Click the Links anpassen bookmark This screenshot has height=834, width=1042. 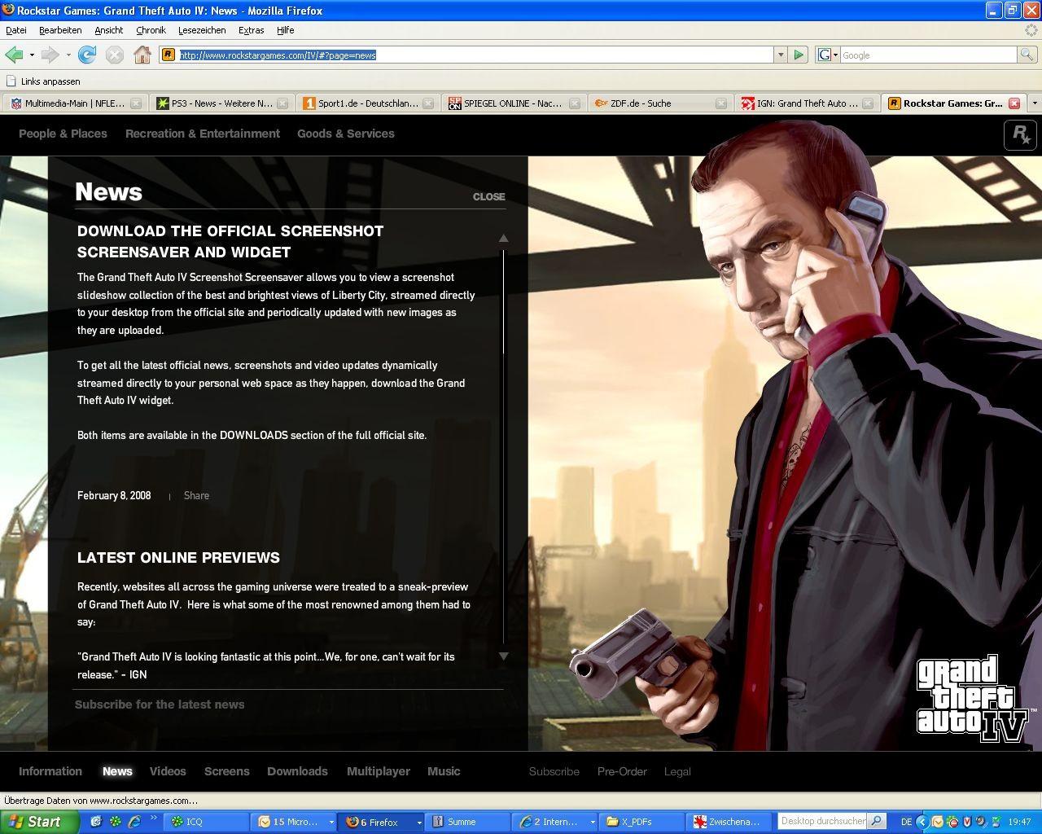(43, 81)
